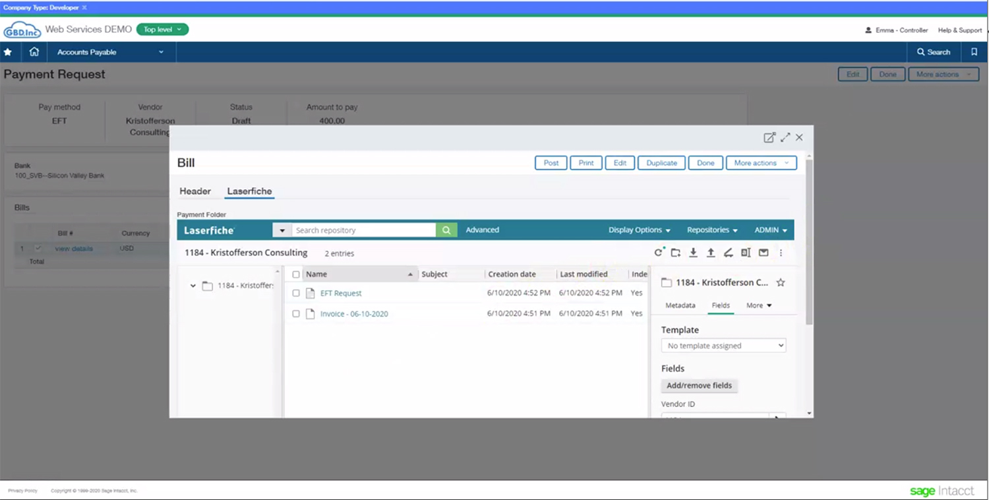The width and height of the screenshot is (989, 500).
Task: Expand the Bill dialog to full size
Action: click(785, 137)
